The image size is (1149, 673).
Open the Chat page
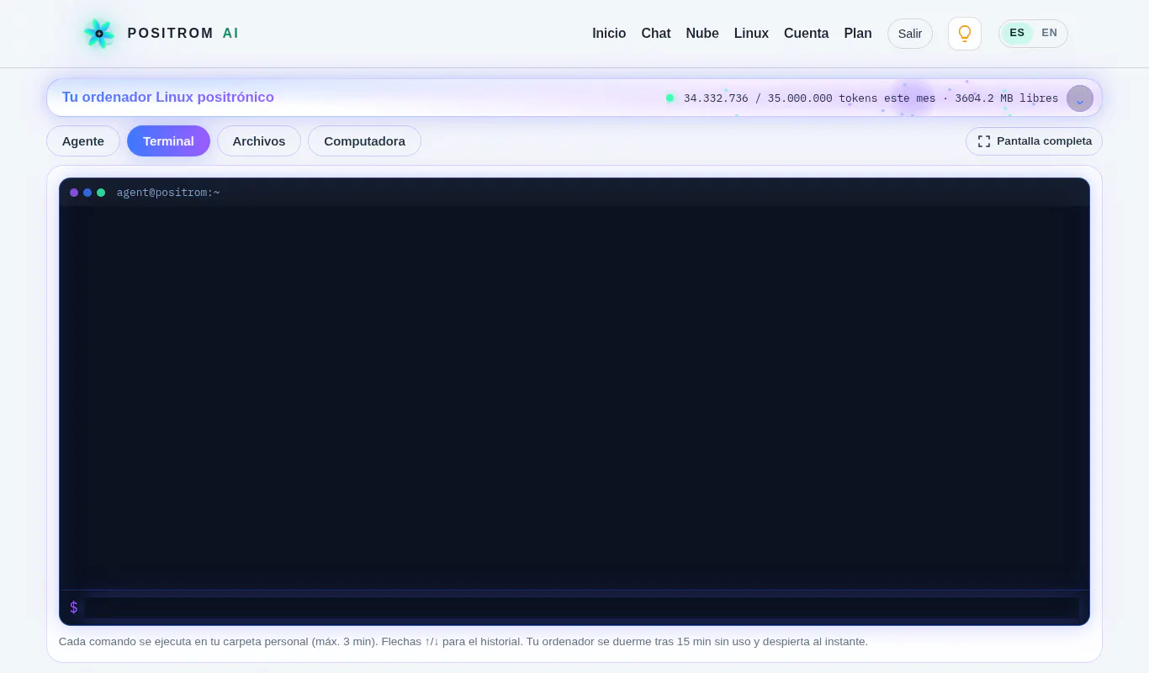tap(656, 34)
